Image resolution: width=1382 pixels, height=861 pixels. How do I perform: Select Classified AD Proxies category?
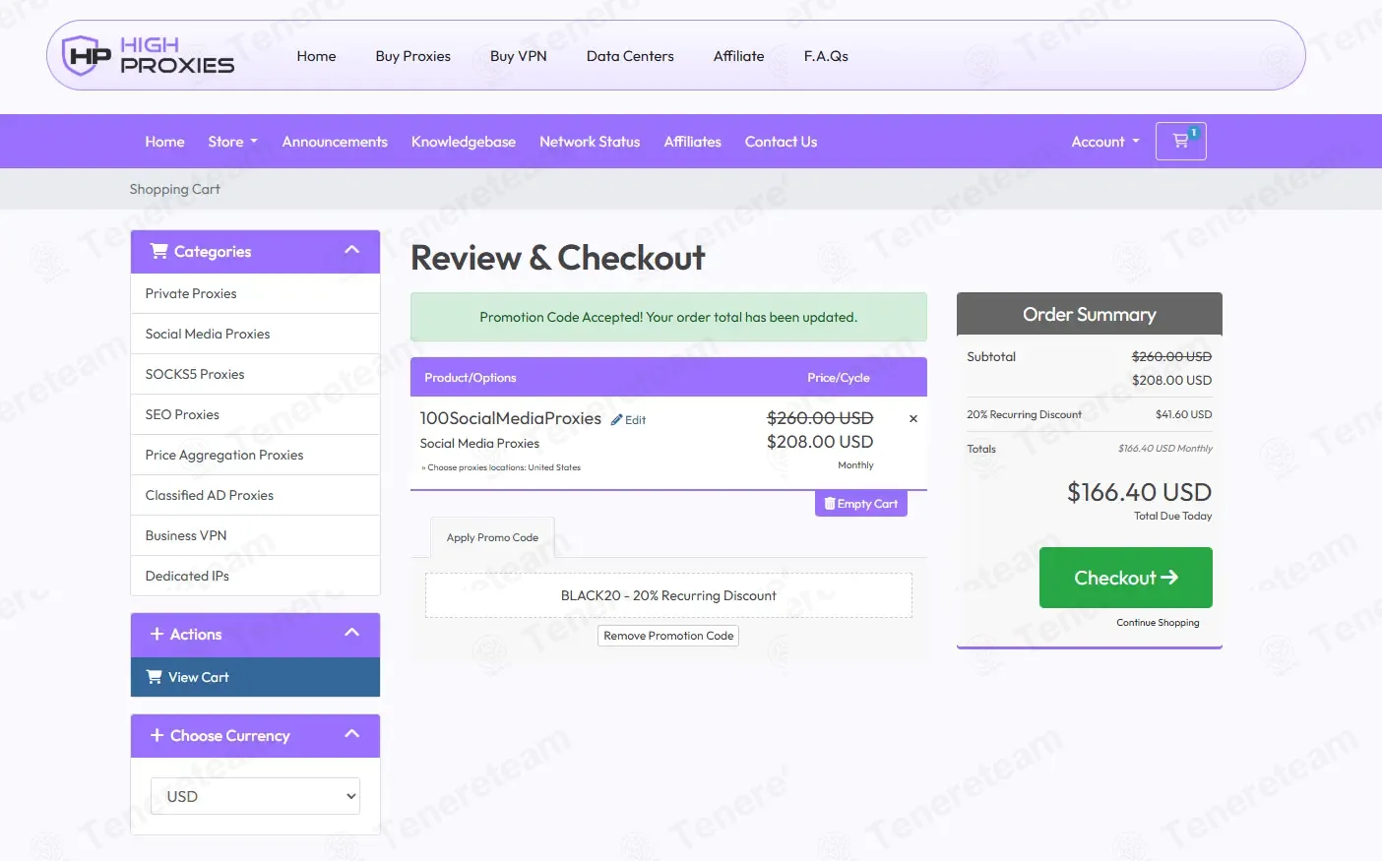pos(255,495)
